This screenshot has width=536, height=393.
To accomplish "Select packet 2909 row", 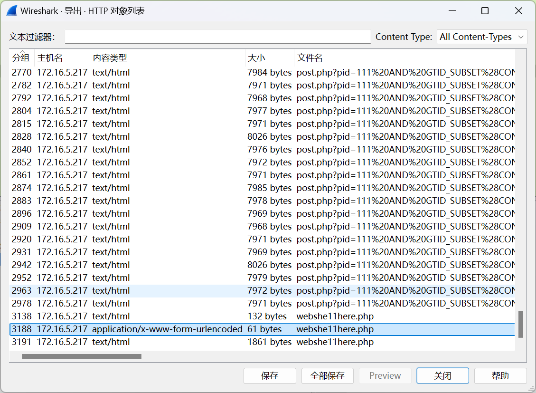I will [262, 226].
